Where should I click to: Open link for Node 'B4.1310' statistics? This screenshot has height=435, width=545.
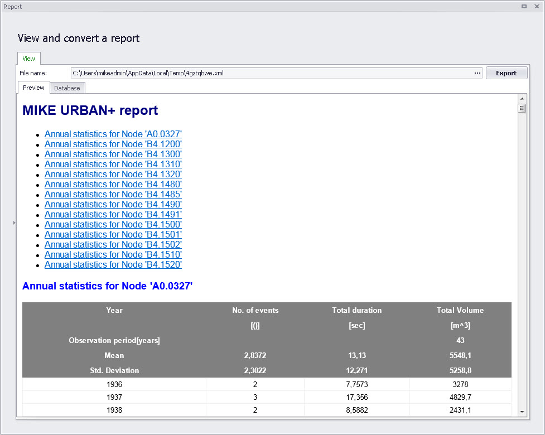coord(113,165)
